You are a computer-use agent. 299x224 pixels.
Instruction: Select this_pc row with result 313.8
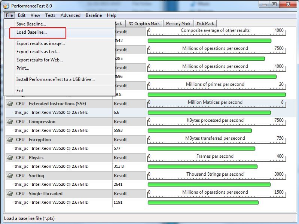click(76, 166)
